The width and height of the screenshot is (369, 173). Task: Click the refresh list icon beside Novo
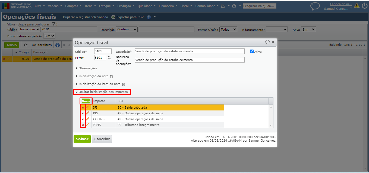(26, 45)
